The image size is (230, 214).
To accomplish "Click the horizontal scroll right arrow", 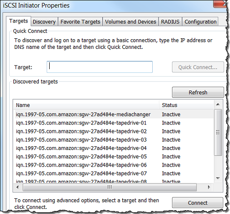I will [209, 187].
